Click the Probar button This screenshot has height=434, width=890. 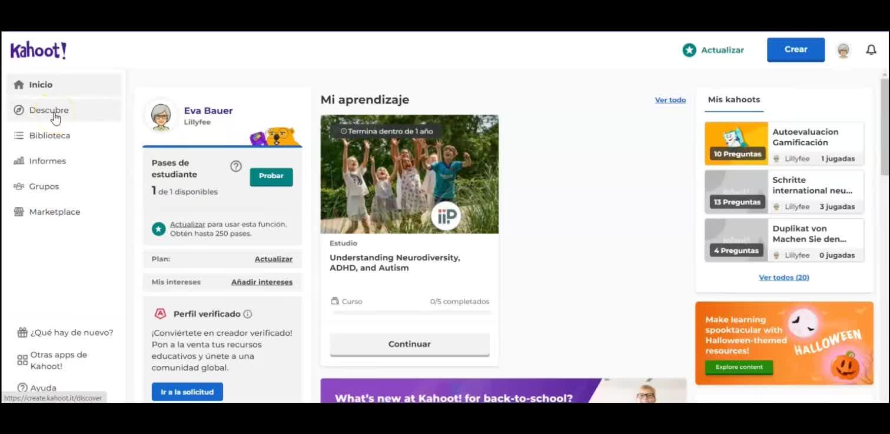tap(271, 176)
